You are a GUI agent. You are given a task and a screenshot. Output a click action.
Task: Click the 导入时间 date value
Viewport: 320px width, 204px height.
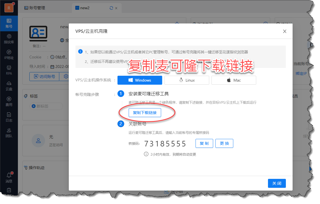click(x=60, y=67)
